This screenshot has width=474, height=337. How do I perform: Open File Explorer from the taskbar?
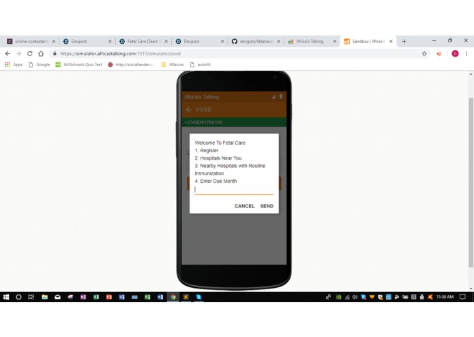coord(45,297)
